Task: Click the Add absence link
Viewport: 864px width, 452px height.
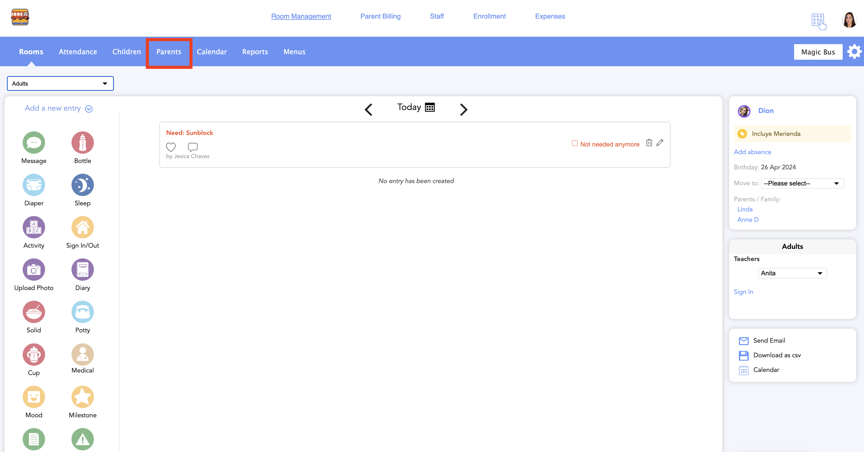Action: point(752,152)
